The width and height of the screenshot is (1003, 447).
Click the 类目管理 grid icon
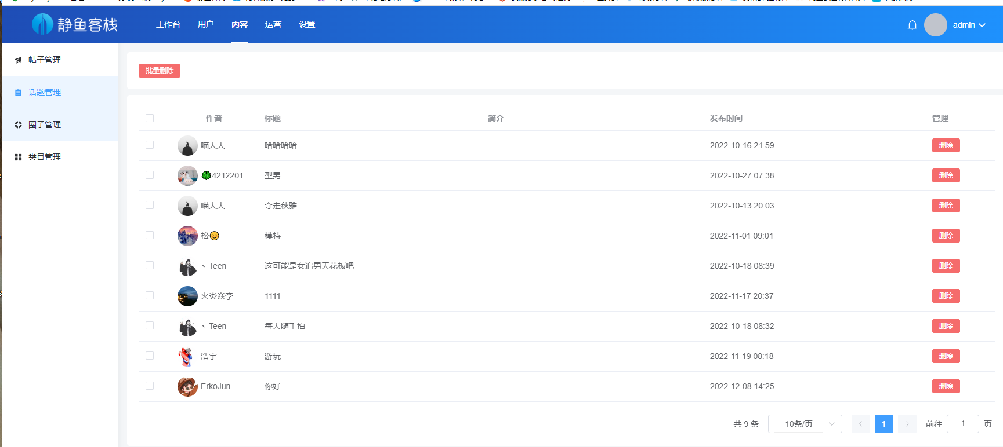18,157
